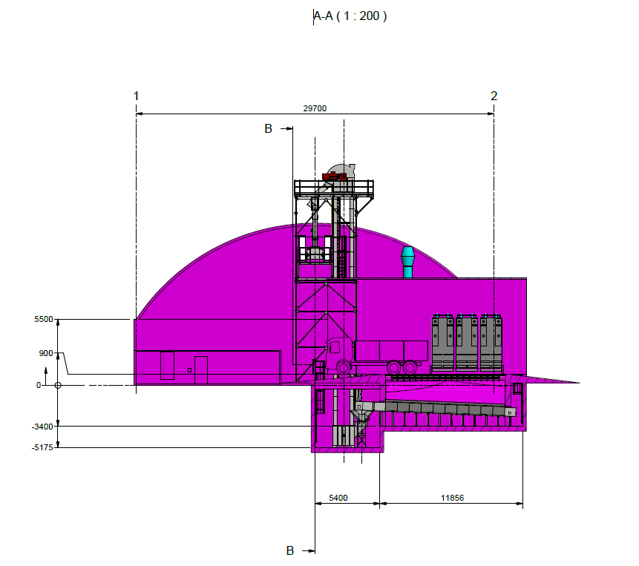Click the cyan roof ventilation stack

[407, 262]
